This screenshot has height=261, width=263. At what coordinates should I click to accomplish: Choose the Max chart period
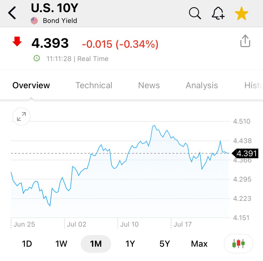[199, 244]
